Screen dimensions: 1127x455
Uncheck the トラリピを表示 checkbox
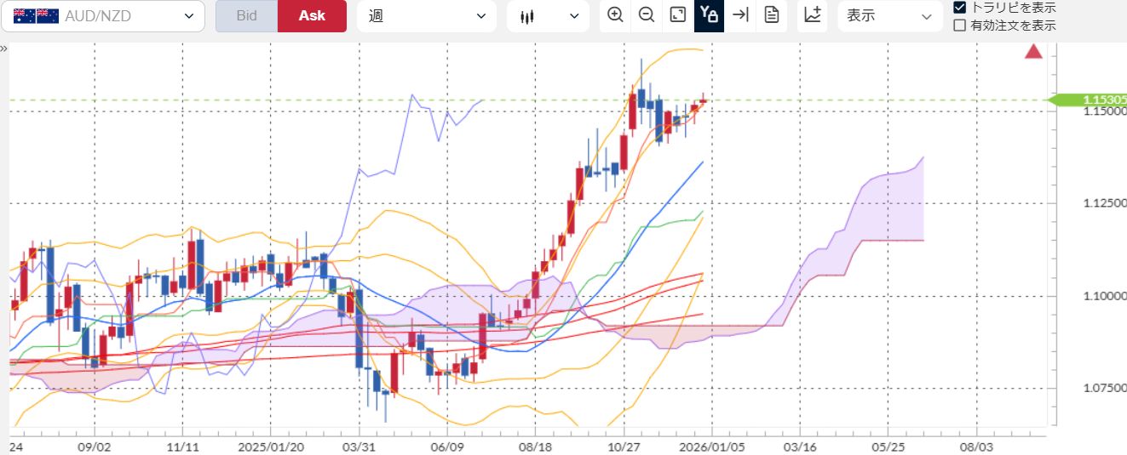[x=960, y=8]
